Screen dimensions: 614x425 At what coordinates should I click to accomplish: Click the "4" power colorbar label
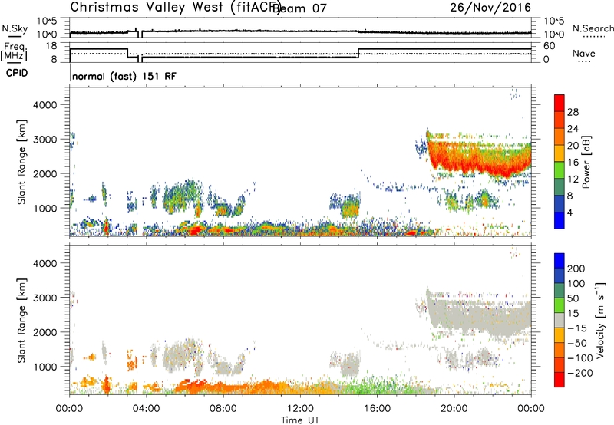[x=569, y=212]
